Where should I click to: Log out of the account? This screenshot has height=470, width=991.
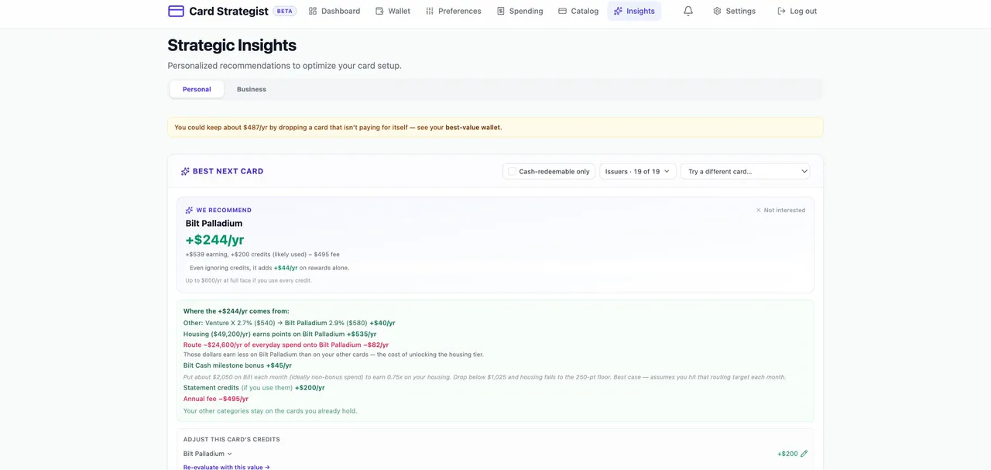(x=797, y=11)
